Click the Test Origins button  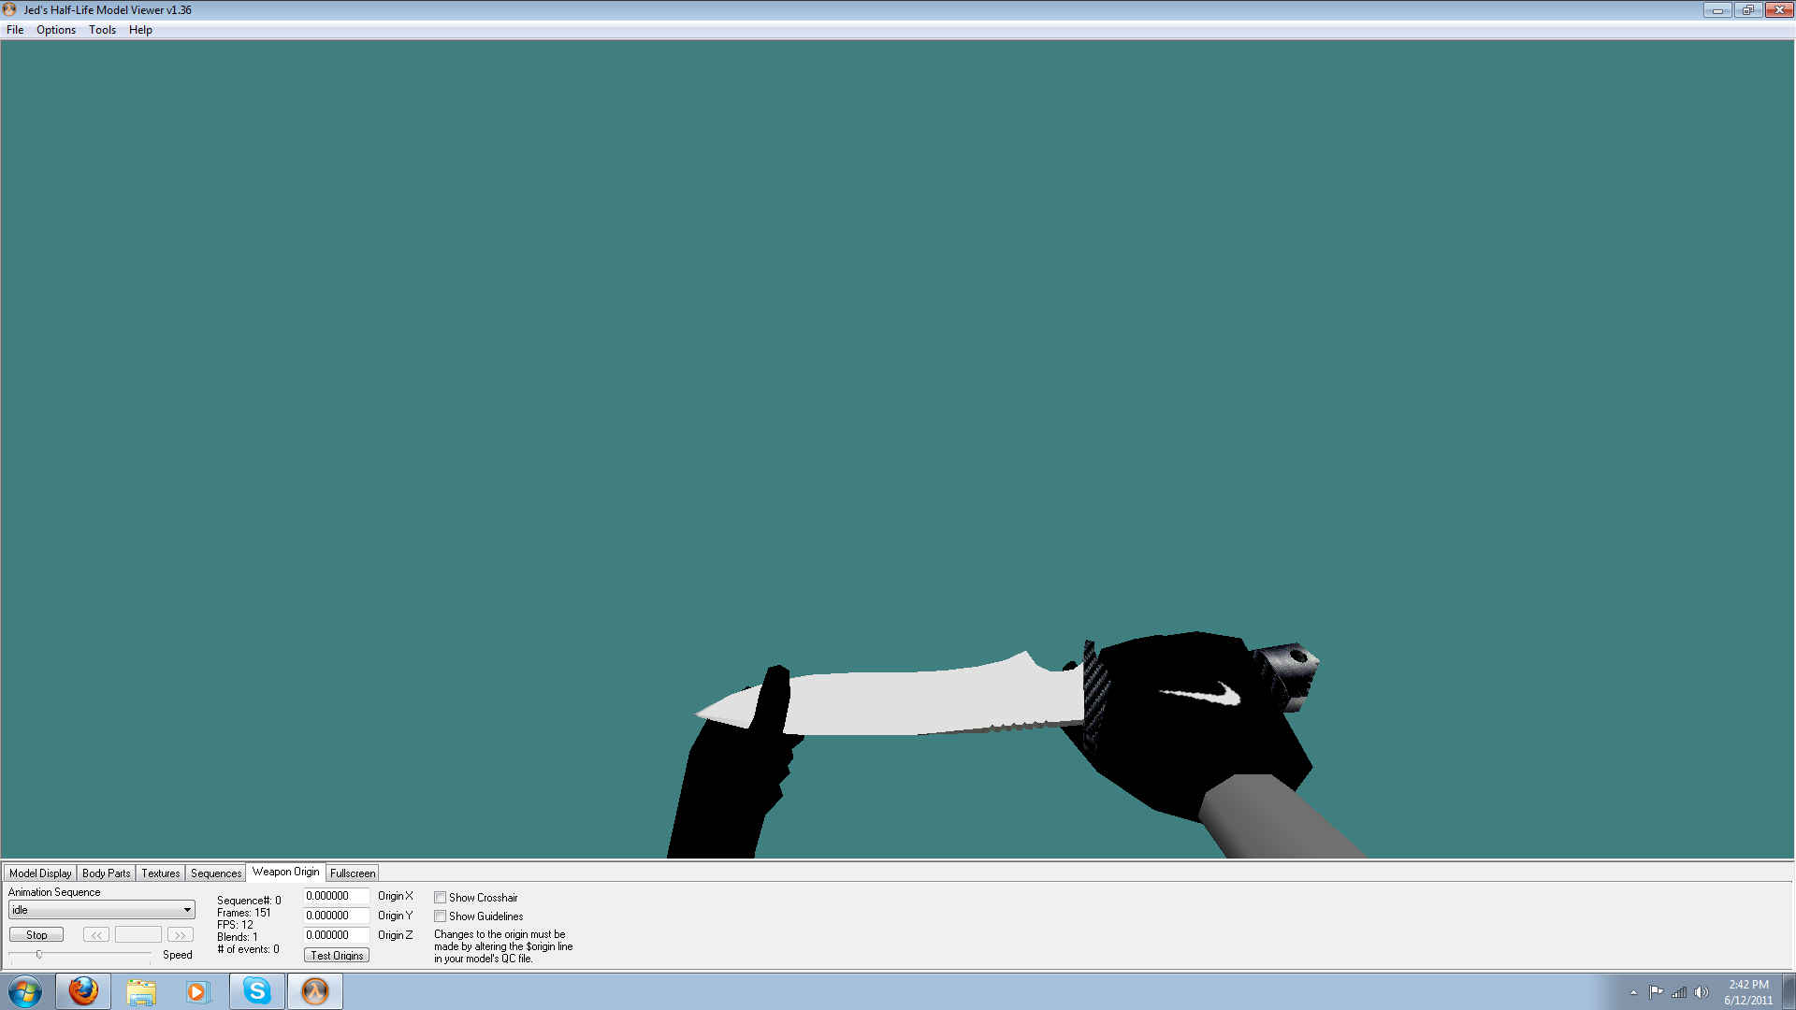coord(337,955)
